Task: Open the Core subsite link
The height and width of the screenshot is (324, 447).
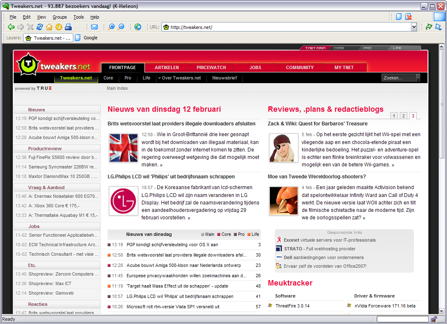Action: (108, 78)
